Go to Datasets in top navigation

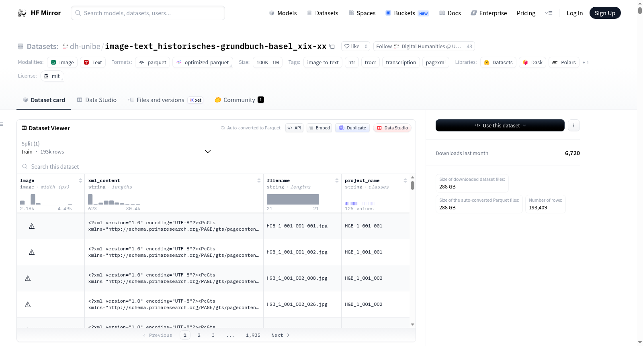(x=323, y=13)
